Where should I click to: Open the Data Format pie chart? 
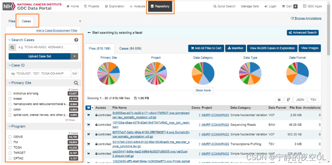pyautogui.click(x=297, y=74)
